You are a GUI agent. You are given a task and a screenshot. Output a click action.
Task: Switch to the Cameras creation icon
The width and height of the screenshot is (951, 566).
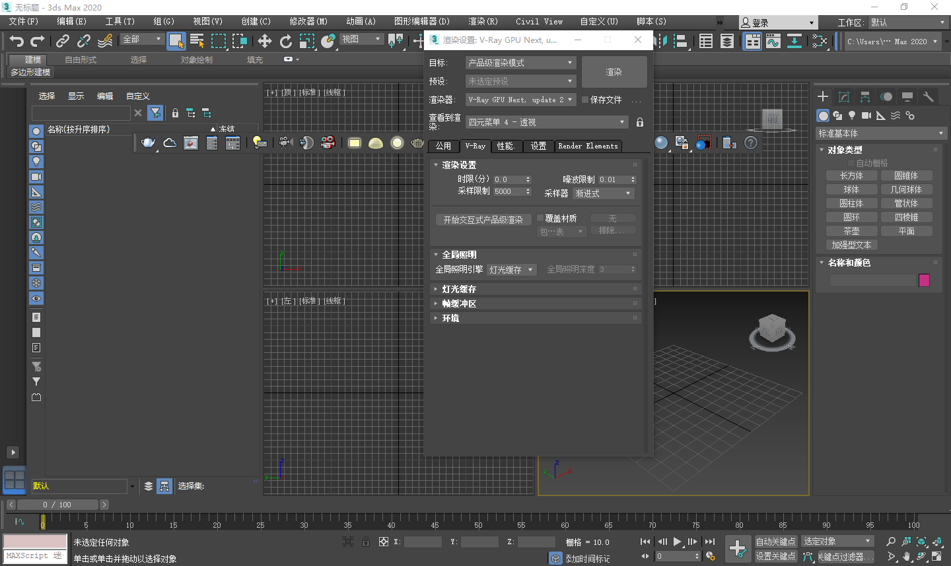coord(866,115)
